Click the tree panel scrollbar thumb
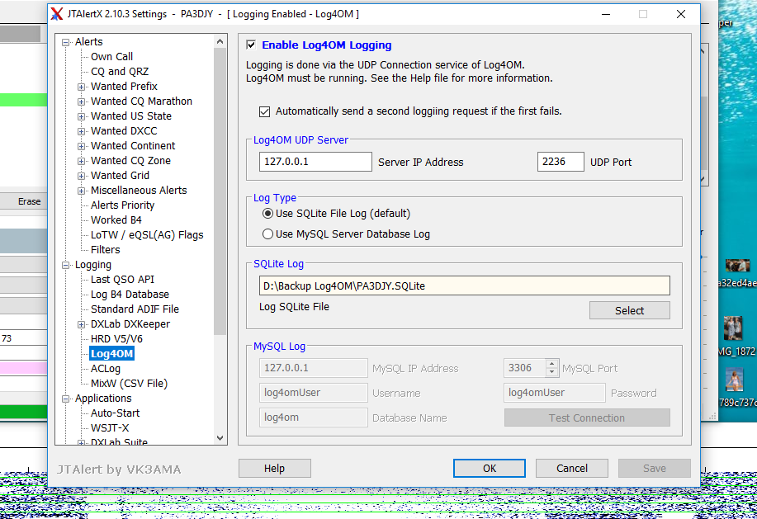Viewport: 757px width, 519px height. [x=220, y=191]
